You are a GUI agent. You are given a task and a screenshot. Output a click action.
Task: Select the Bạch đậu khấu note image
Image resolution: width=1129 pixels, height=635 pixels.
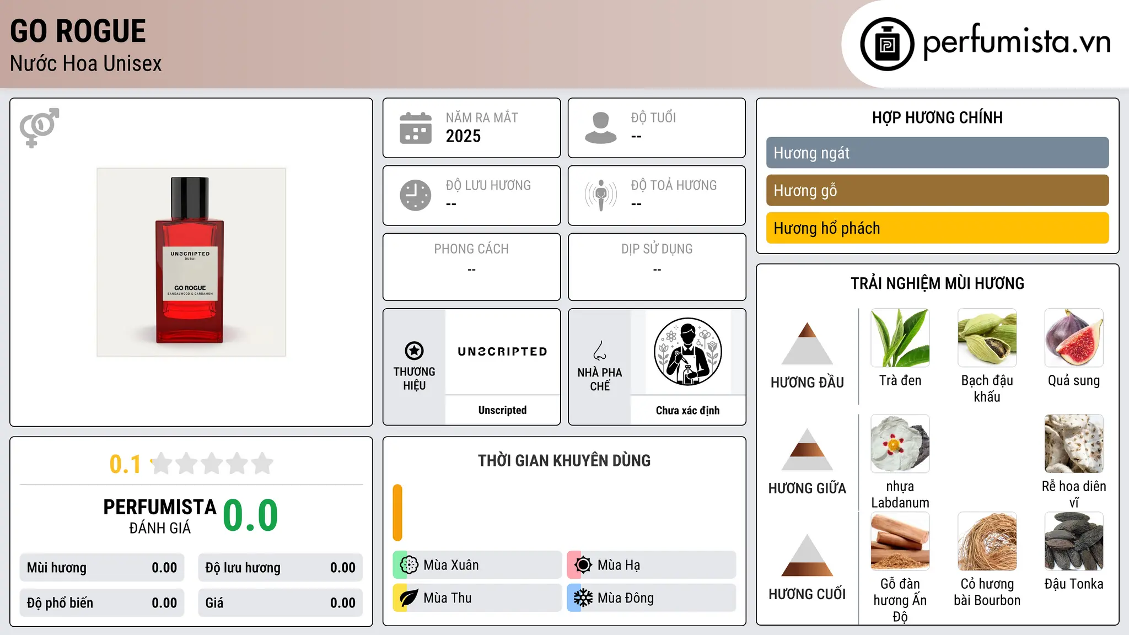click(x=987, y=338)
